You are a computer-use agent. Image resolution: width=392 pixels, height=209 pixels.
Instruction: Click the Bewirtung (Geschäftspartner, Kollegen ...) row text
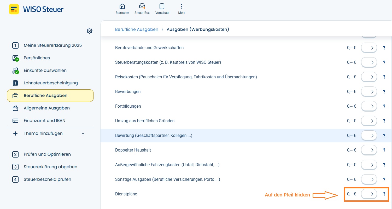154,136
